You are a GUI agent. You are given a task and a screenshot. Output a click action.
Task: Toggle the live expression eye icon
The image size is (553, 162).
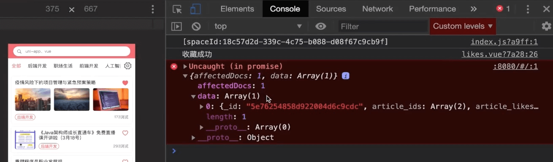point(321,26)
